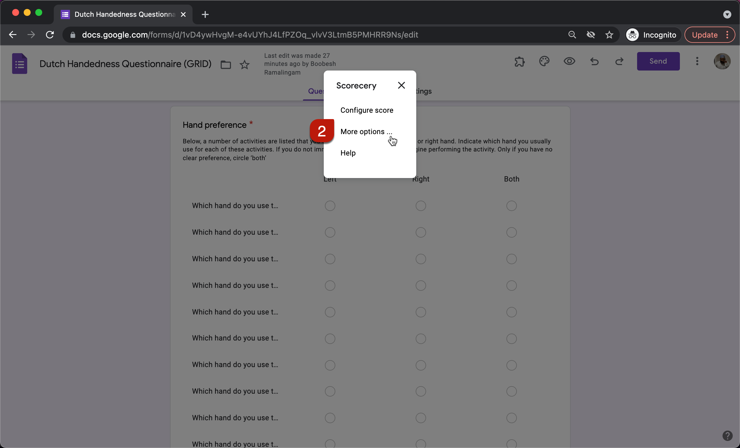The image size is (740, 448).
Task: Choose More options in Scorecery menu
Action: click(x=366, y=132)
